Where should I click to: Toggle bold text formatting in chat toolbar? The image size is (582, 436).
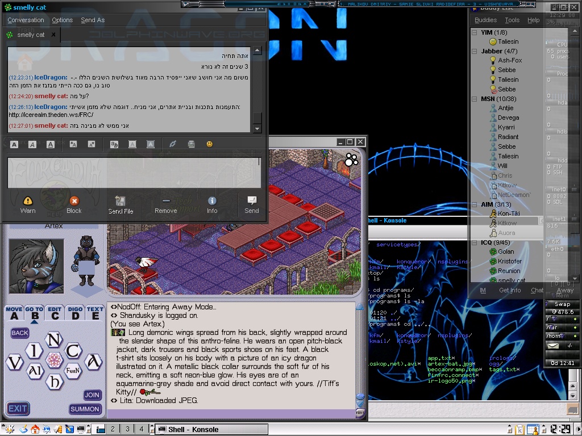coord(14,145)
